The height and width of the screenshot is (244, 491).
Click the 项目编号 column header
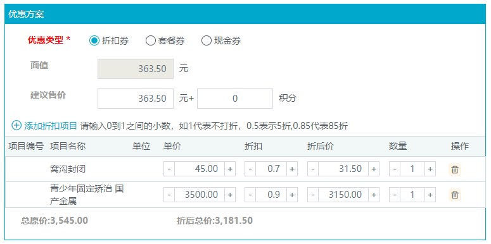click(x=26, y=146)
